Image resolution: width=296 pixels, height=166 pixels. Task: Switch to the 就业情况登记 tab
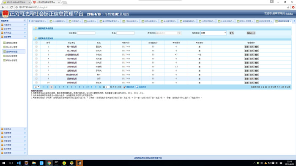point(168,21)
